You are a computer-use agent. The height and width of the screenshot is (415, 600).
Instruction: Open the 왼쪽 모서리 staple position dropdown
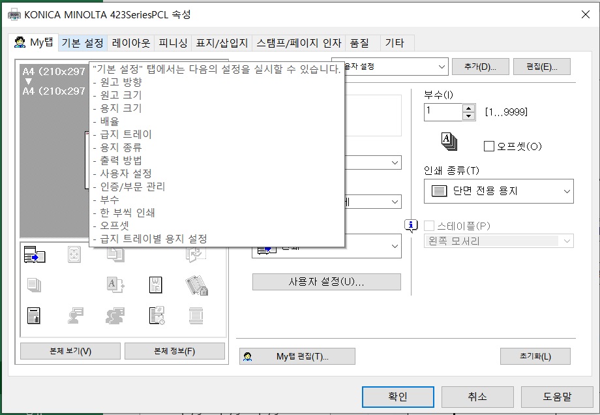[x=499, y=241]
